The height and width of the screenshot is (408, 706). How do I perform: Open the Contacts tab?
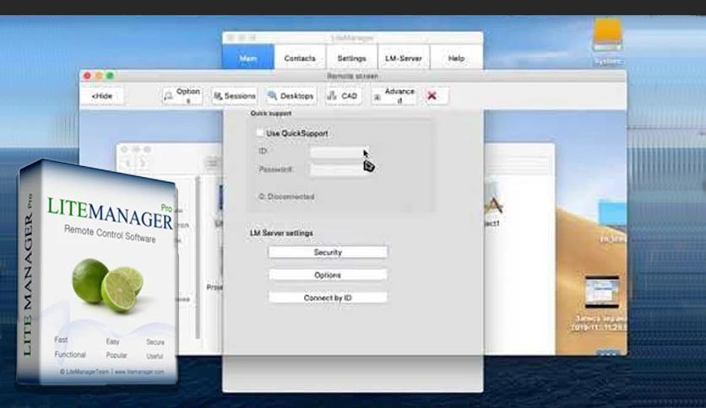(x=300, y=58)
